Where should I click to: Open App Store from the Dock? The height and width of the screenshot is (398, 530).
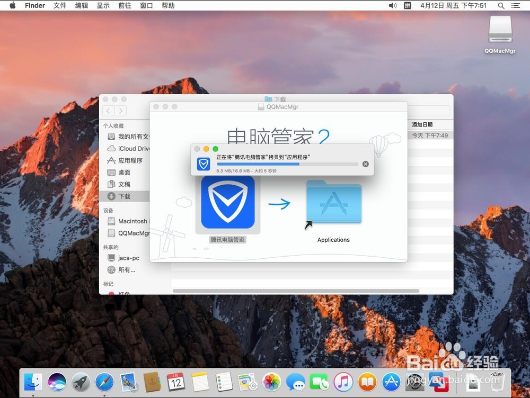[391, 382]
